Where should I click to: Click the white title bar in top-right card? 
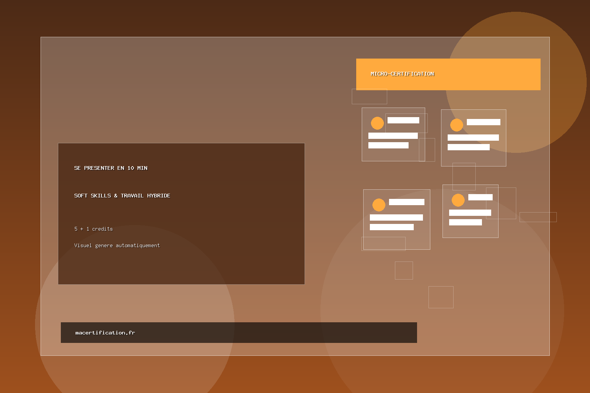483,122
